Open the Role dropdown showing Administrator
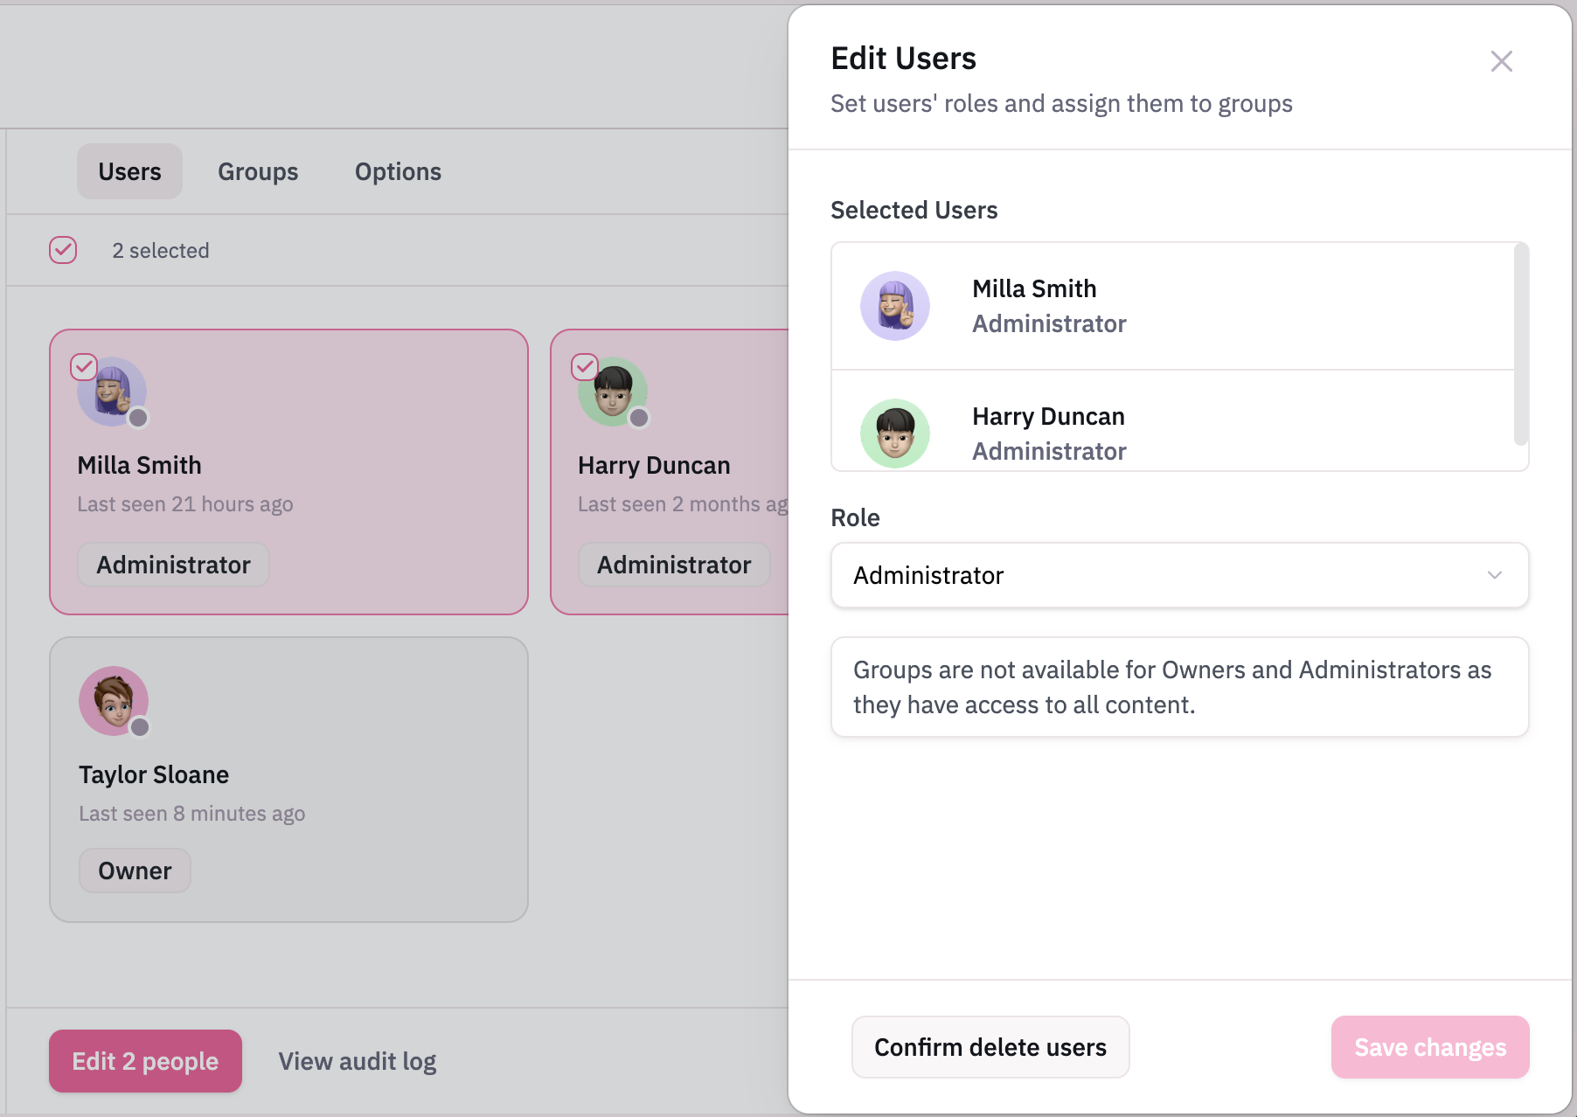Image resolution: width=1577 pixels, height=1117 pixels. 1179,575
